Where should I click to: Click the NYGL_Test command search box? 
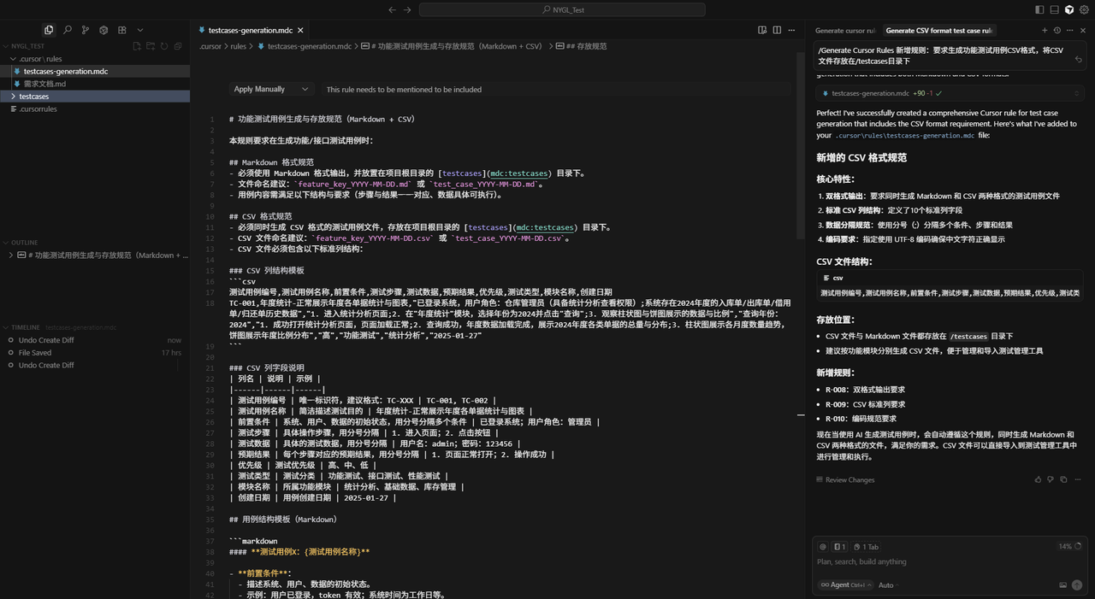tap(562, 9)
